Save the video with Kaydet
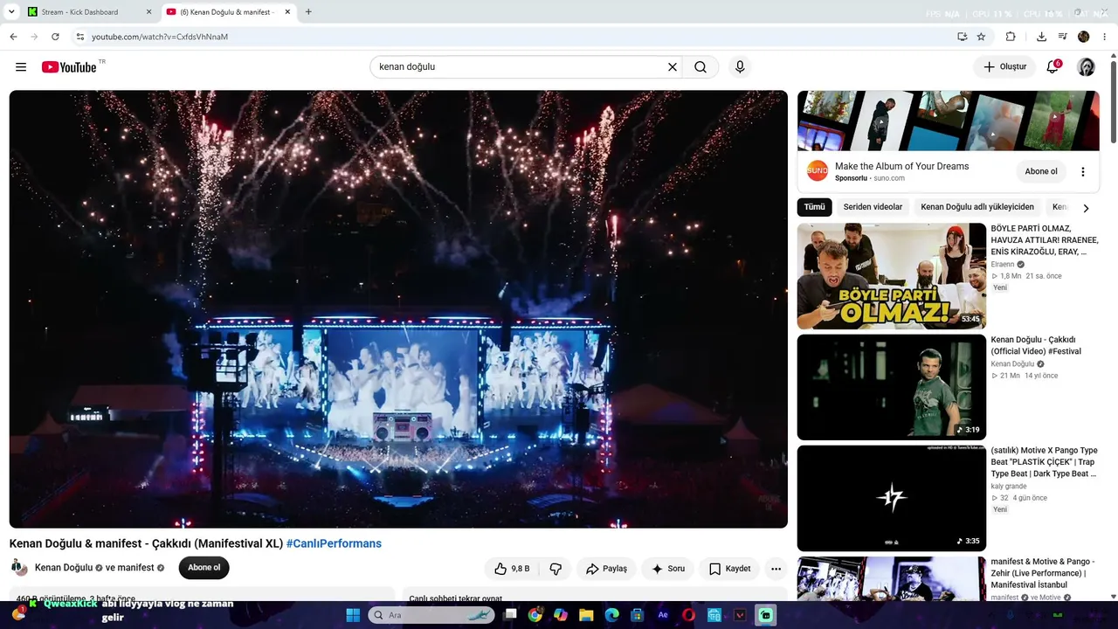 729,569
